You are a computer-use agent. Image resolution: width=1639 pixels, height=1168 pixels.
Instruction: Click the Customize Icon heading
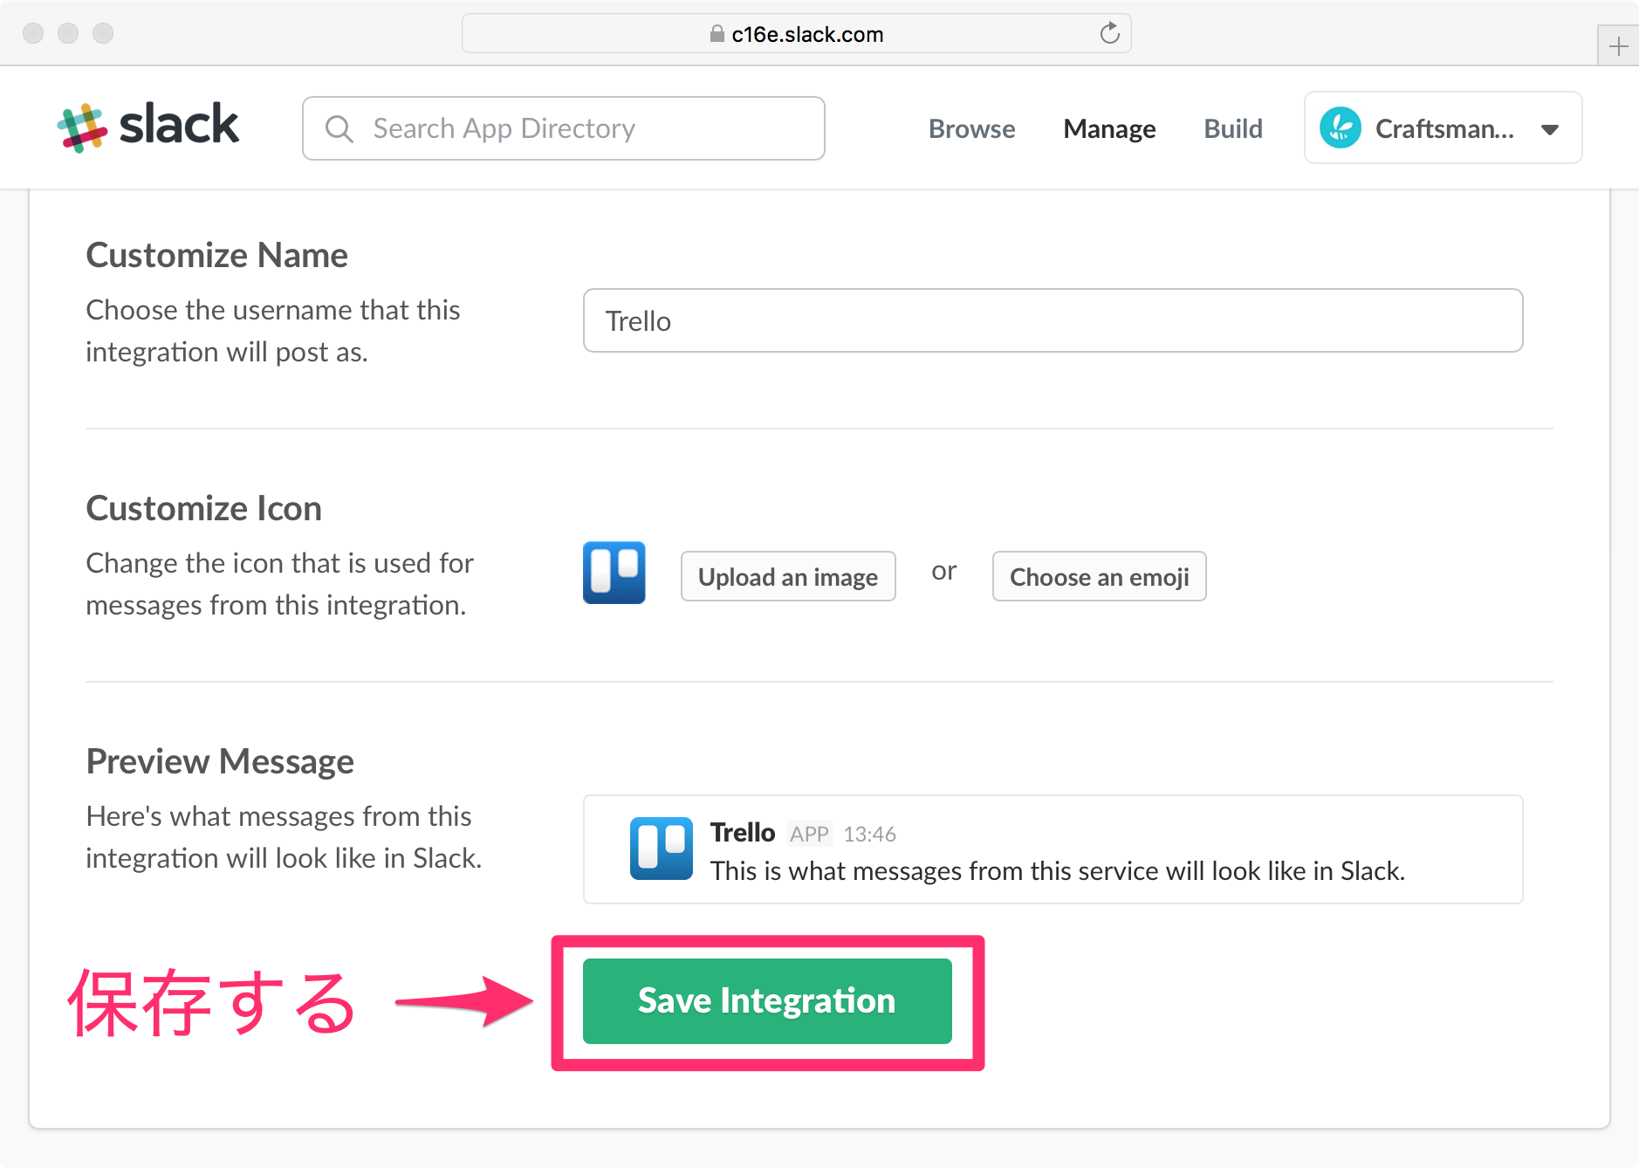(x=204, y=509)
